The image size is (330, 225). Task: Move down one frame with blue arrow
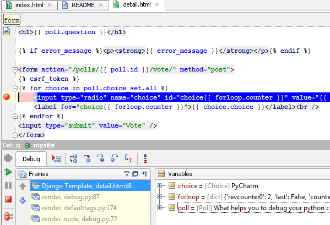(23, 200)
